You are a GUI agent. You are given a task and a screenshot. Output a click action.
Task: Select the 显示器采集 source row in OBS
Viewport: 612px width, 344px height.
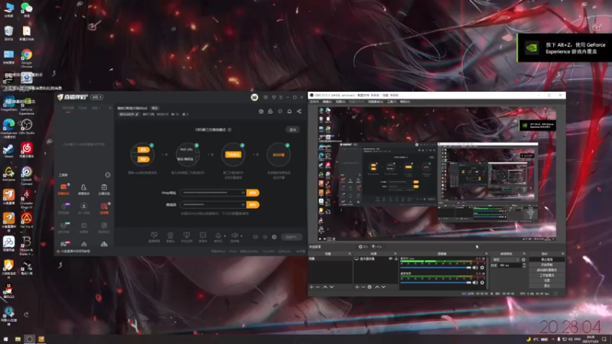(376, 258)
